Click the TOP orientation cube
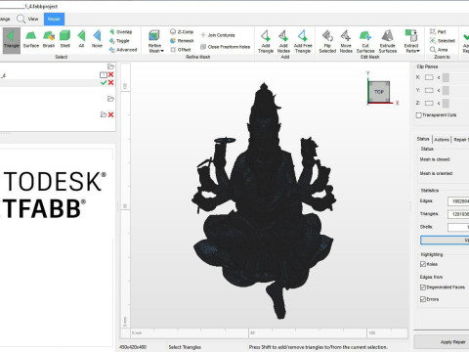This screenshot has width=469, height=352. pyautogui.click(x=379, y=92)
